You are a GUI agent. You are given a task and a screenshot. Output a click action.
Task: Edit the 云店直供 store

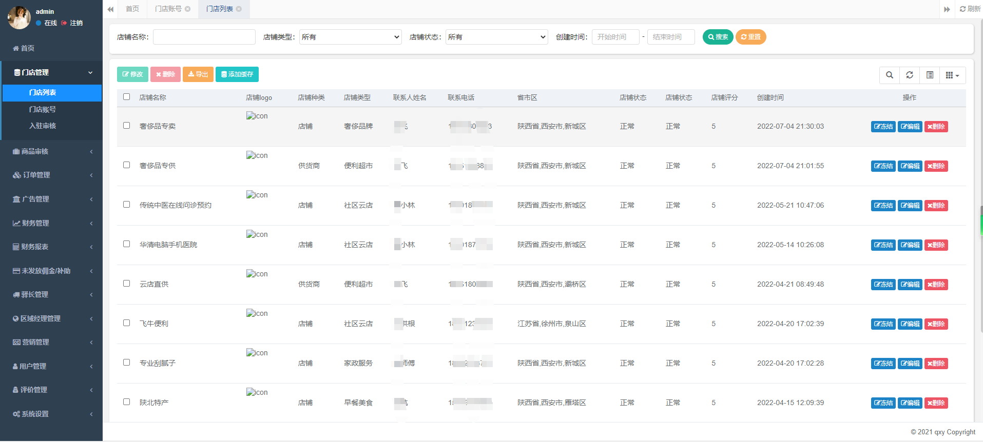pyautogui.click(x=910, y=285)
